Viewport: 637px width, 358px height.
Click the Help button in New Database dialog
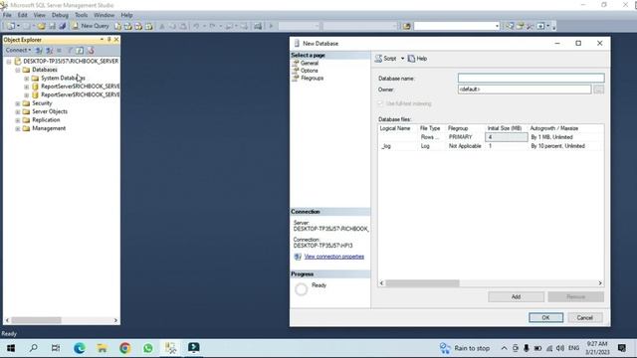pyautogui.click(x=418, y=59)
